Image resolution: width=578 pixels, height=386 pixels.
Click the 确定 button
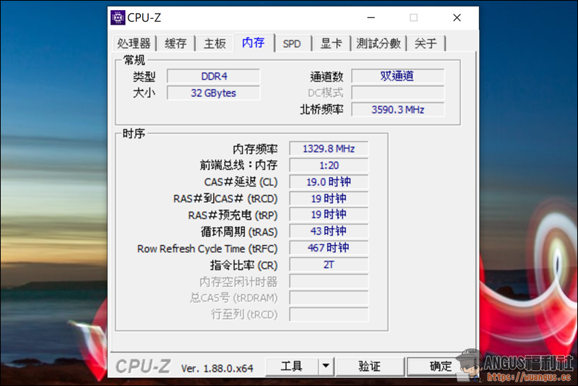pos(440,366)
